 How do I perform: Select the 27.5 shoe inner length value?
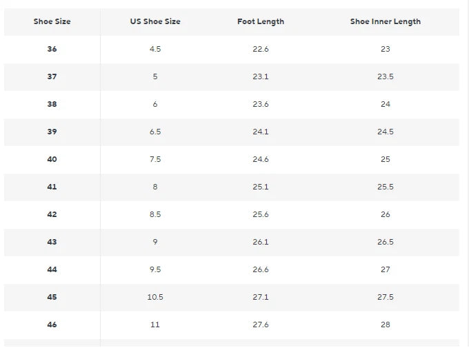click(x=385, y=297)
